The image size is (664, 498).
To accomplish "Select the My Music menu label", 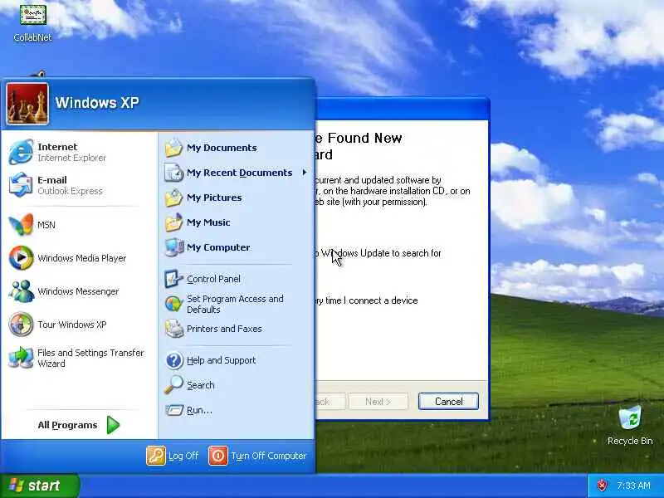I will point(208,222).
